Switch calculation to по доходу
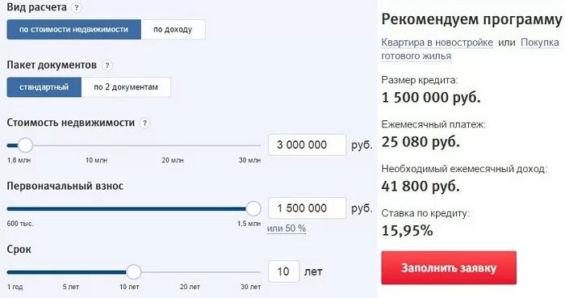 pos(173,30)
